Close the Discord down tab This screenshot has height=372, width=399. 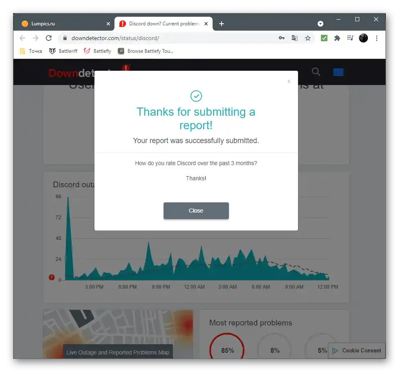tap(206, 24)
